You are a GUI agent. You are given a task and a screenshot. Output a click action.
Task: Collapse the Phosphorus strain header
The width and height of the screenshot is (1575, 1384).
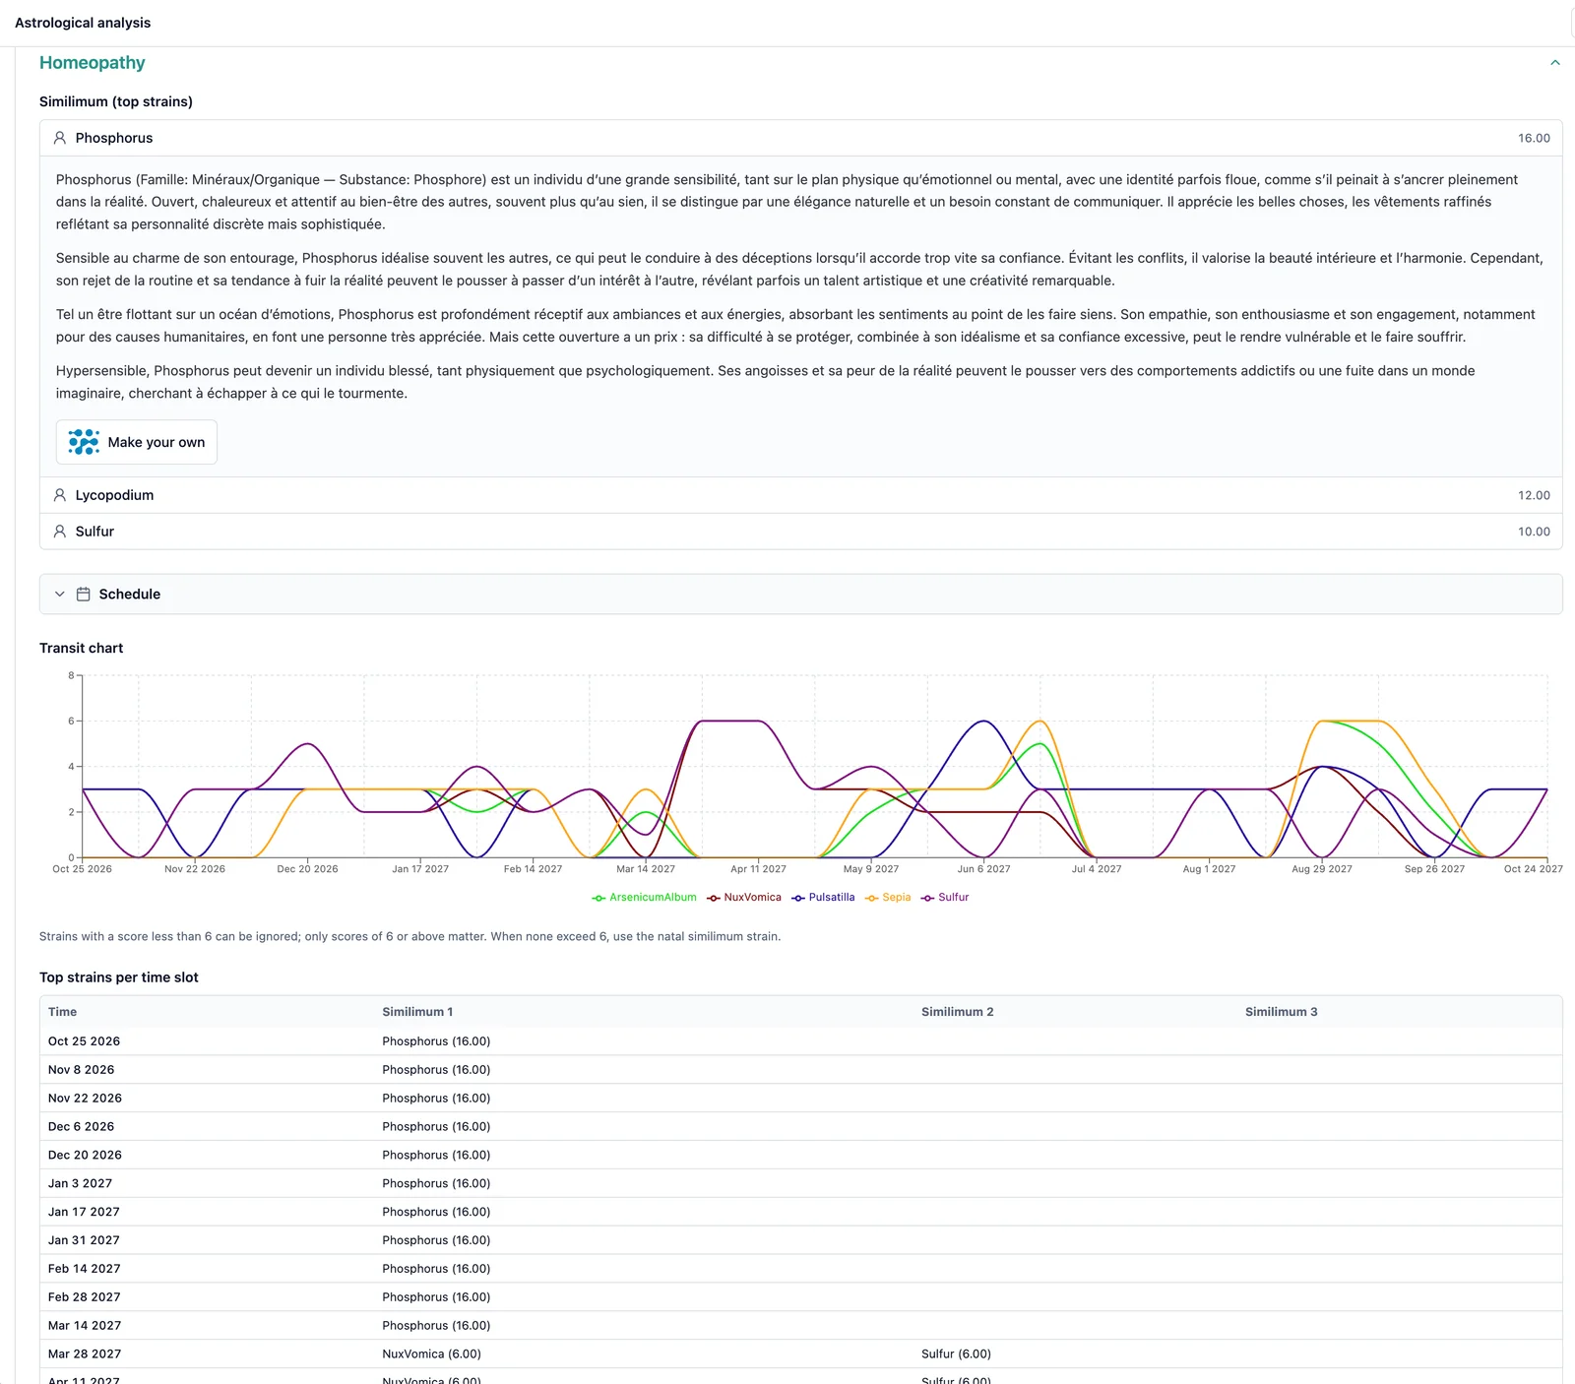[801, 138]
